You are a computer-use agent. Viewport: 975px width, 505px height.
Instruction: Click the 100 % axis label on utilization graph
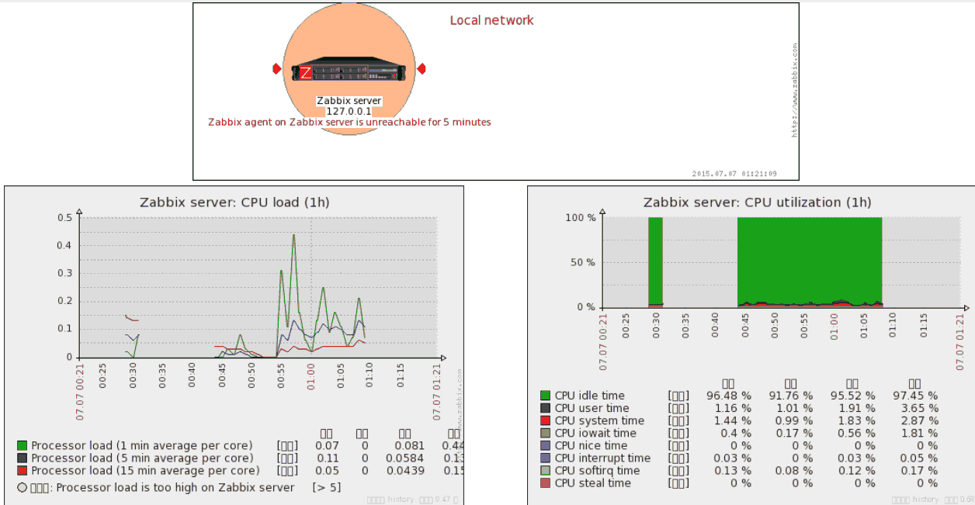point(581,217)
